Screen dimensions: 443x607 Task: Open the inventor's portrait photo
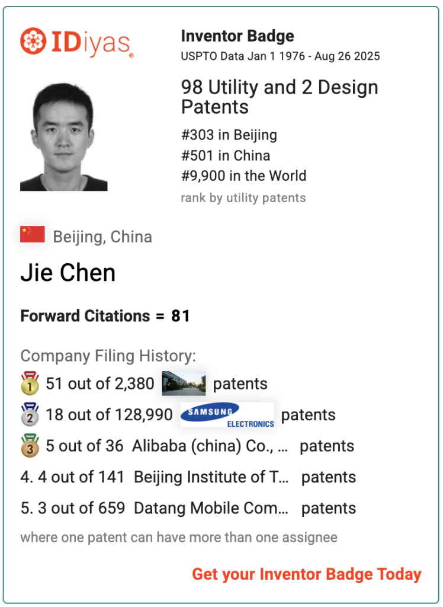[x=63, y=137]
